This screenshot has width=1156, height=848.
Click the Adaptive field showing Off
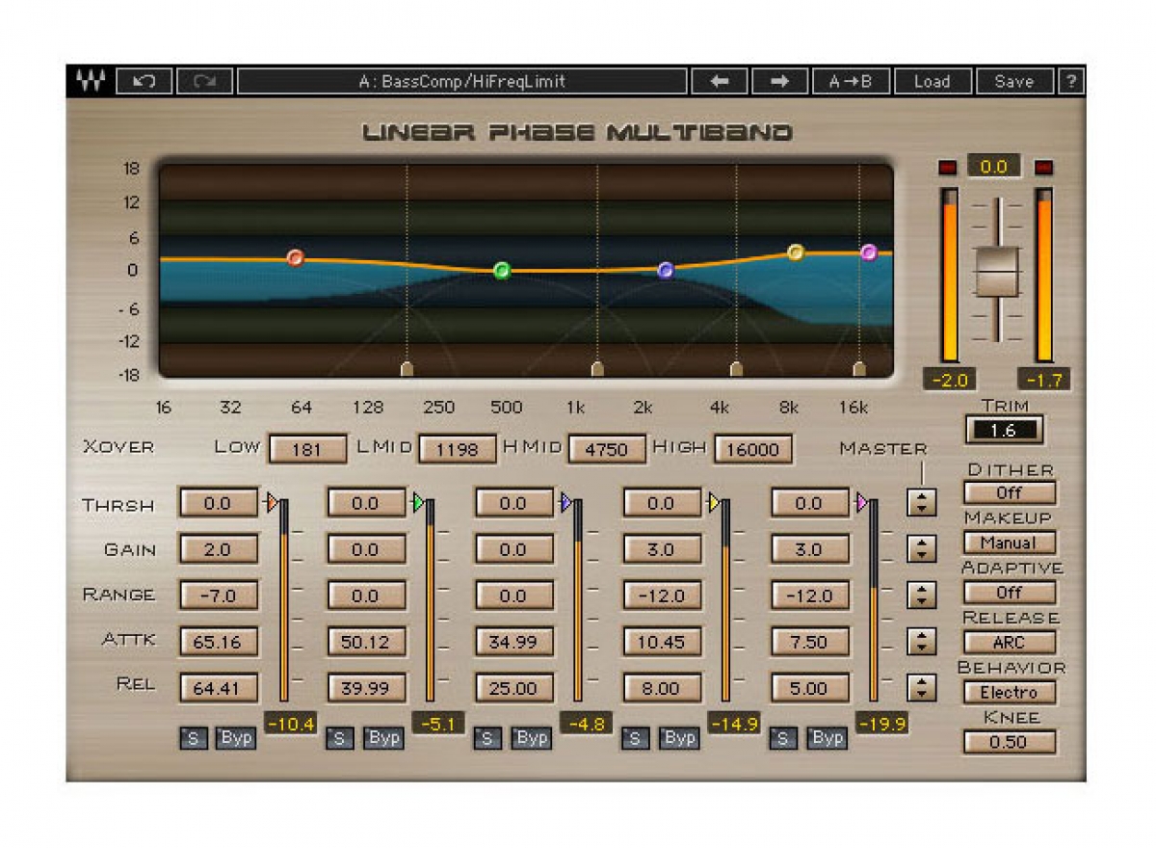tap(1010, 593)
